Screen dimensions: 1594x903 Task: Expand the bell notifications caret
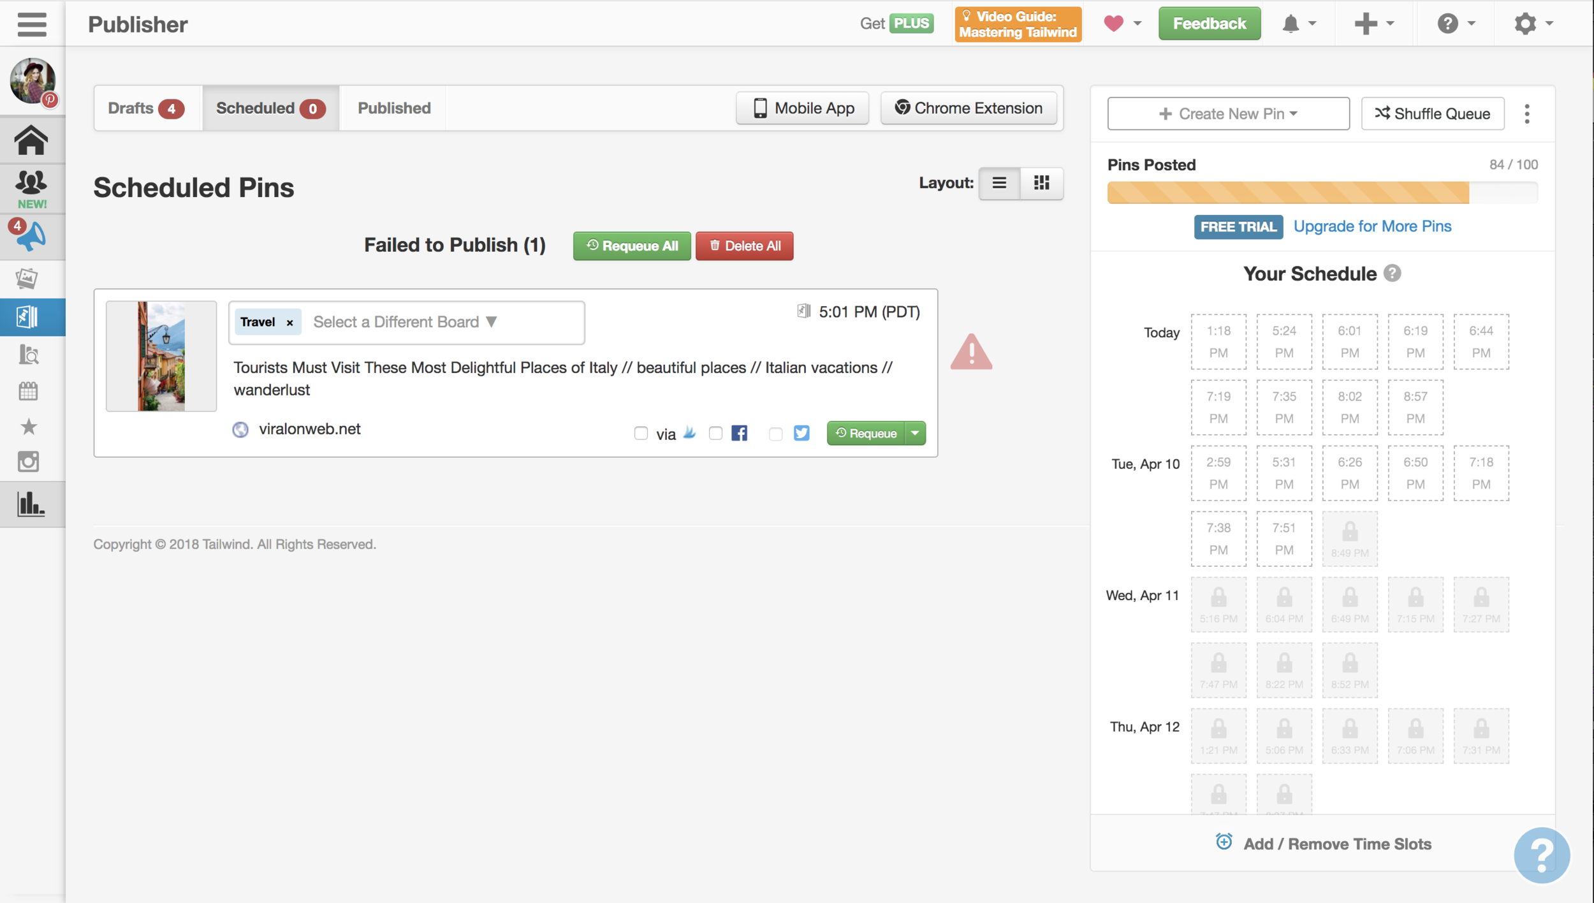click(1312, 24)
